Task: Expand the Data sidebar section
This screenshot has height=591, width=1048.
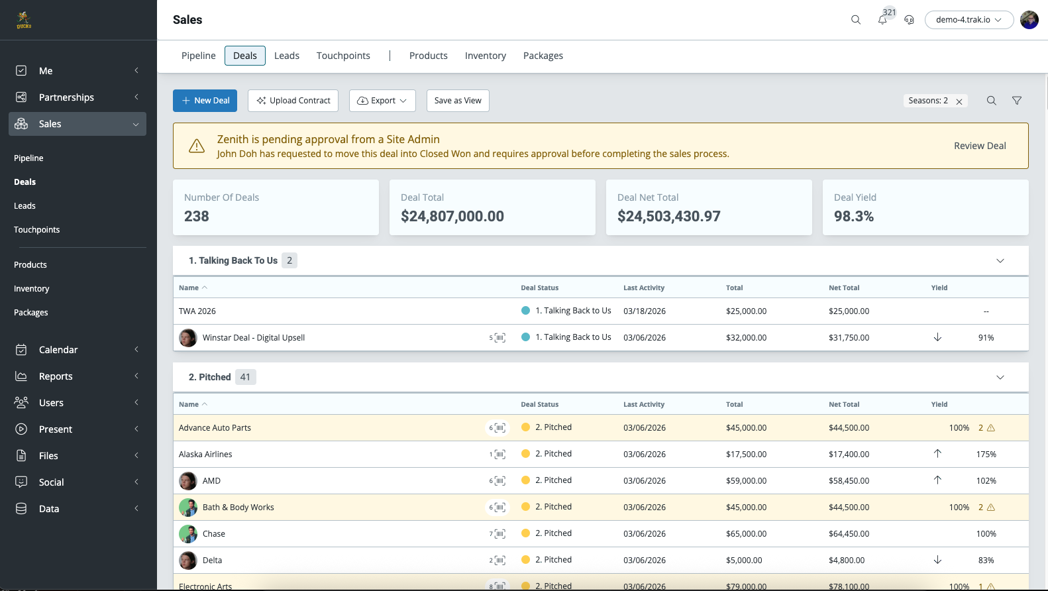Action: (x=136, y=509)
